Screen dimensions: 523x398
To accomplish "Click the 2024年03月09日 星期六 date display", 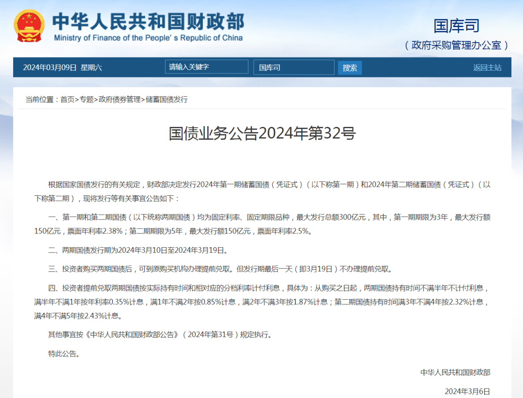I will point(62,68).
